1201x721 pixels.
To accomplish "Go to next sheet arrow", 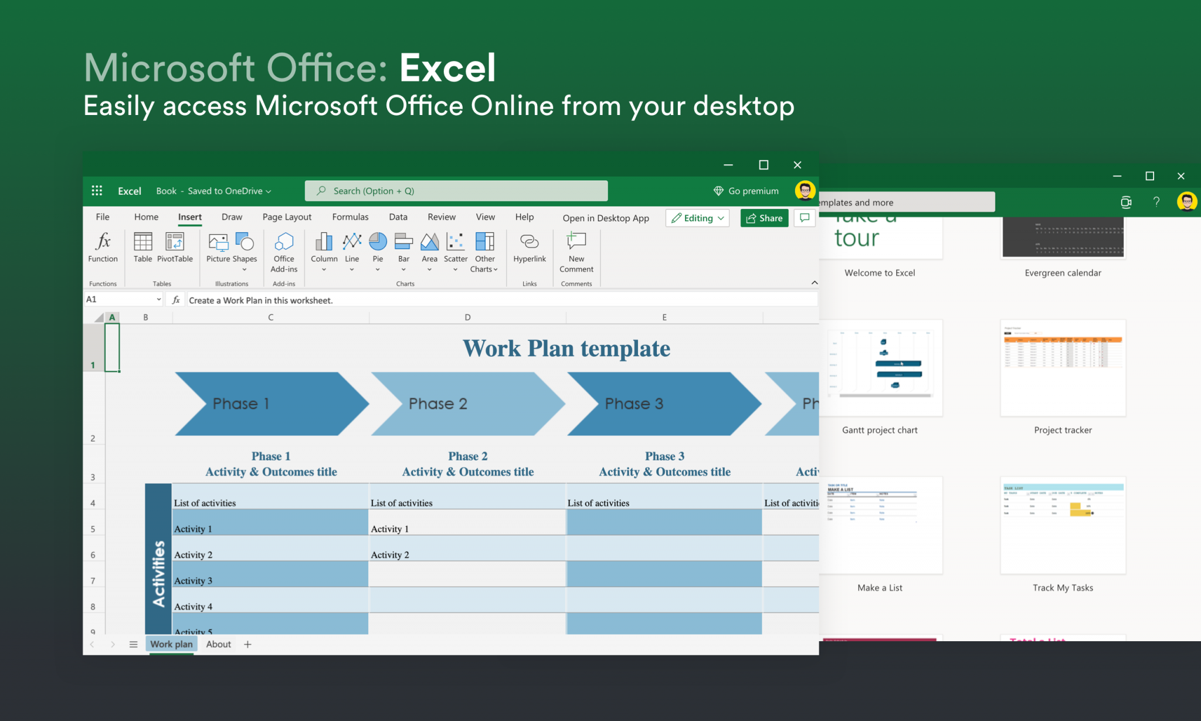I will tap(113, 644).
